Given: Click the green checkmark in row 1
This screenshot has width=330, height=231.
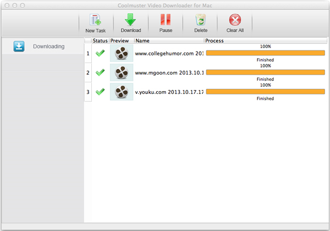Looking at the screenshot, I should [100, 53].
